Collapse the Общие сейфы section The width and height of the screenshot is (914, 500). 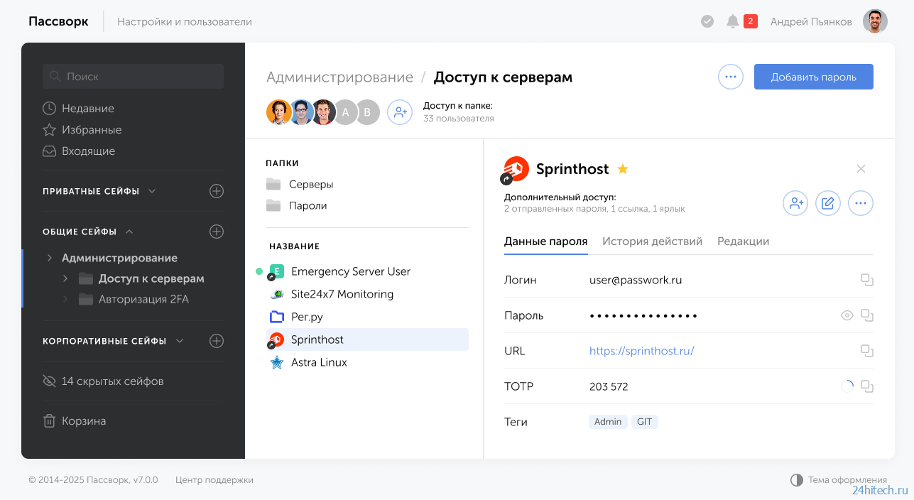[129, 232]
